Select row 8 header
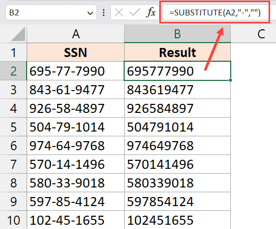The height and width of the screenshot is (229, 276). pos(13,183)
